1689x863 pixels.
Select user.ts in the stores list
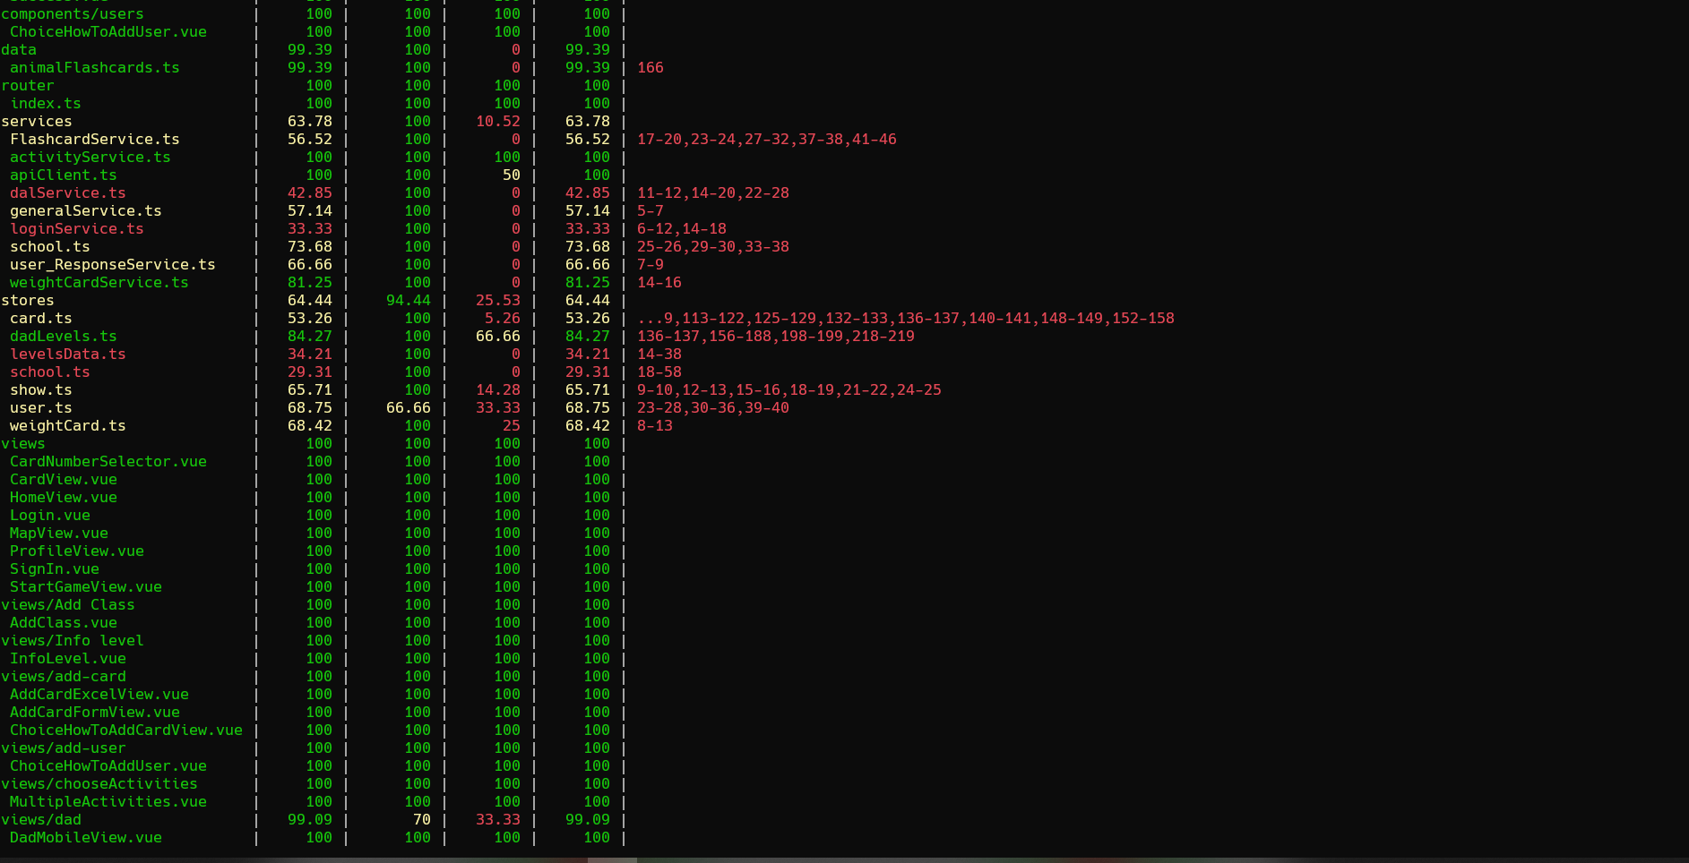point(41,408)
